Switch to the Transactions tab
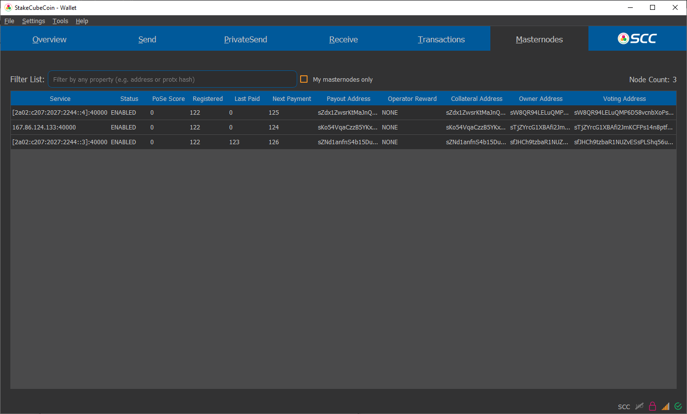 click(441, 39)
